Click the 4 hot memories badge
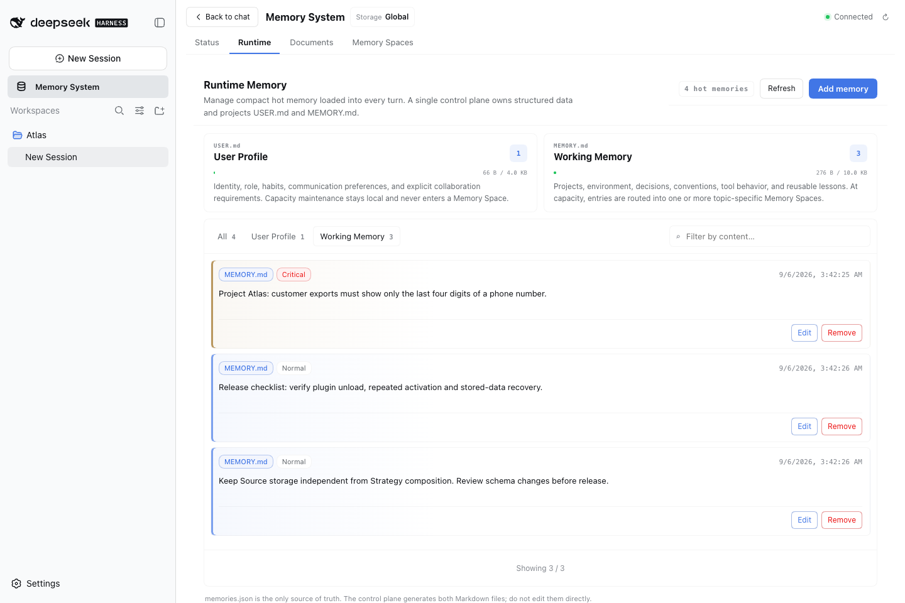The image size is (905, 603). point(716,89)
